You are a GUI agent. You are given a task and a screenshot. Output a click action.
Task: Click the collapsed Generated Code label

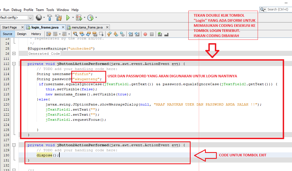pos(44,54)
